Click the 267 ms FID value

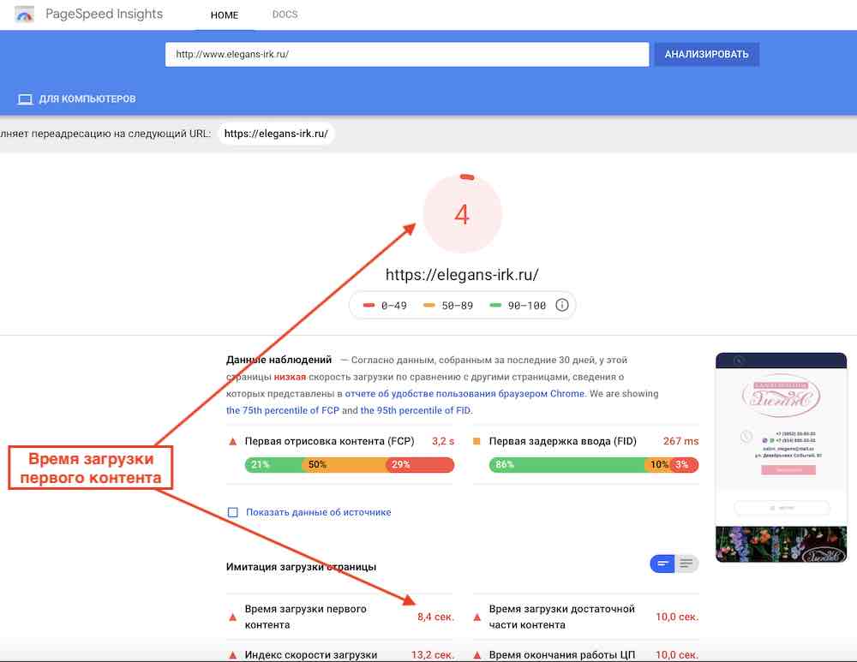click(680, 441)
